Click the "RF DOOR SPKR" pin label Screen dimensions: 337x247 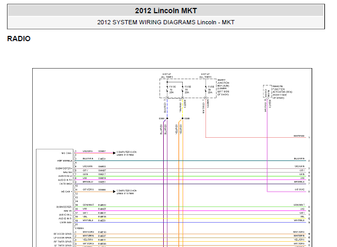[x=63, y=234]
